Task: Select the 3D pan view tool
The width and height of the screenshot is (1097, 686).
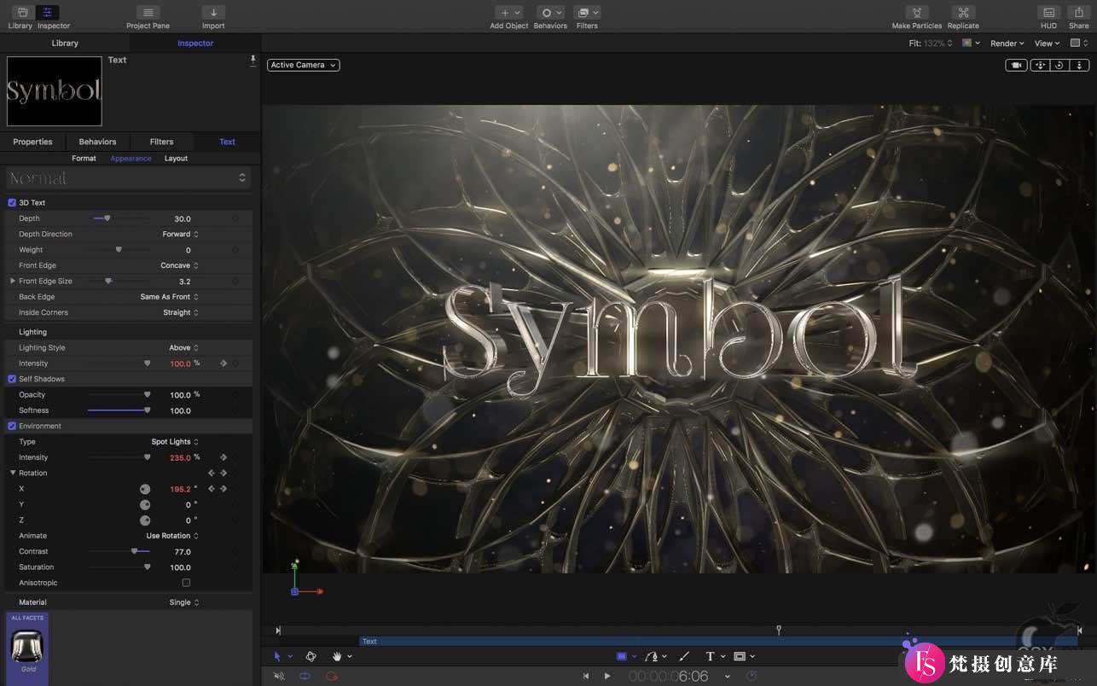Action: click(x=1040, y=65)
